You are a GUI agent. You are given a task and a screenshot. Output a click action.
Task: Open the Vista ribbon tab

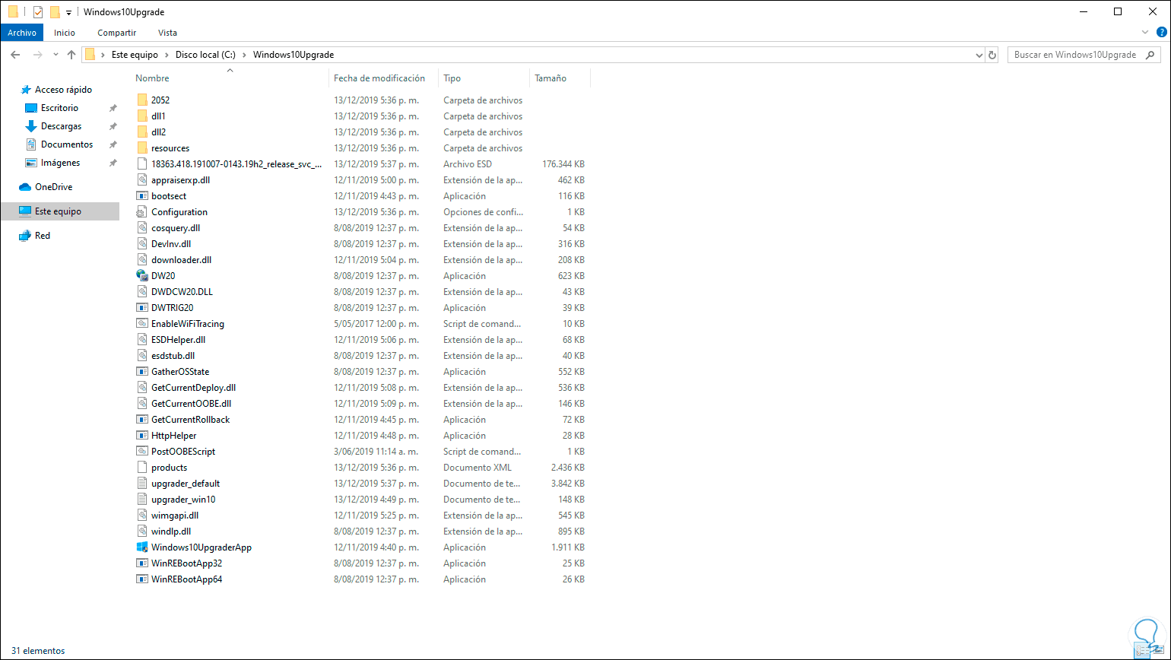[x=167, y=33]
